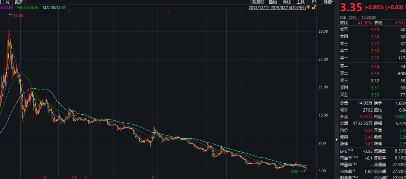Click the 36.66 high price marker
The image size is (406, 179).
pyautogui.click(x=18, y=15)
